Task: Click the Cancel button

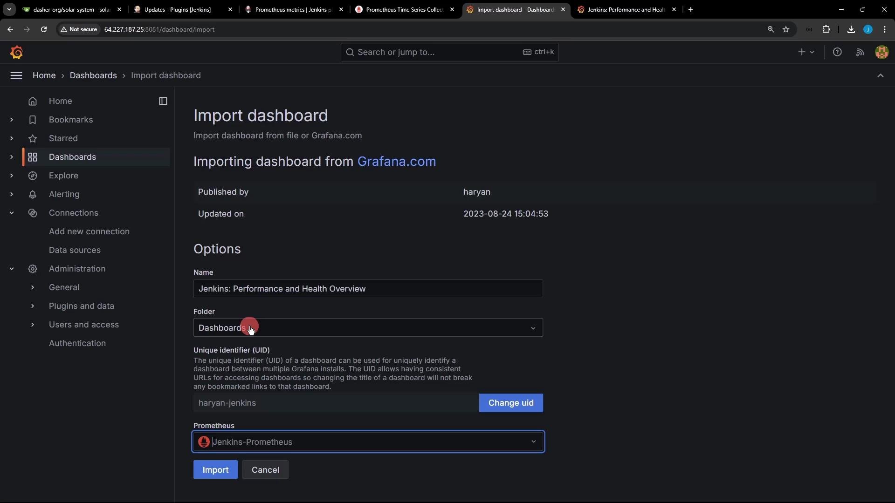Action: pos(265,469)
